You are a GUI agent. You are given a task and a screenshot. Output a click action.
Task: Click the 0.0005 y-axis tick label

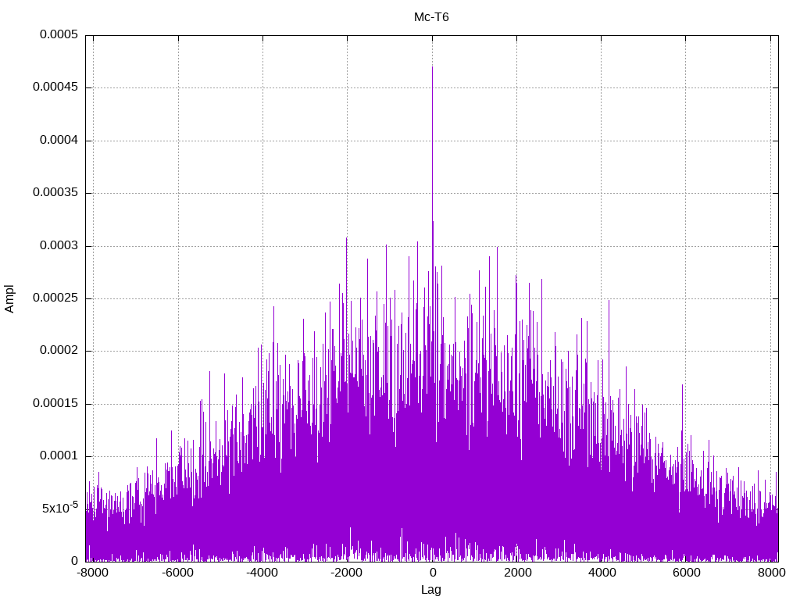[x=54, y=35]
